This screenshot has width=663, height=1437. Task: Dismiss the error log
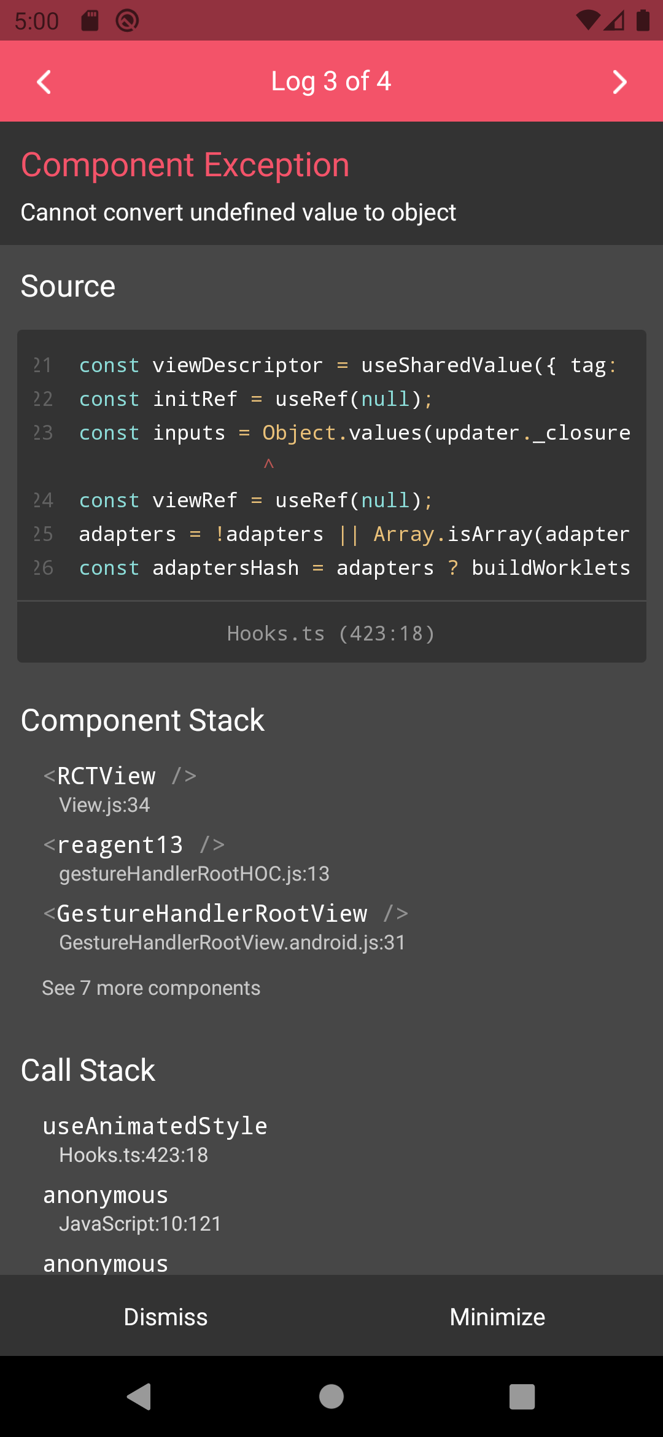(x=166, y=1317)
